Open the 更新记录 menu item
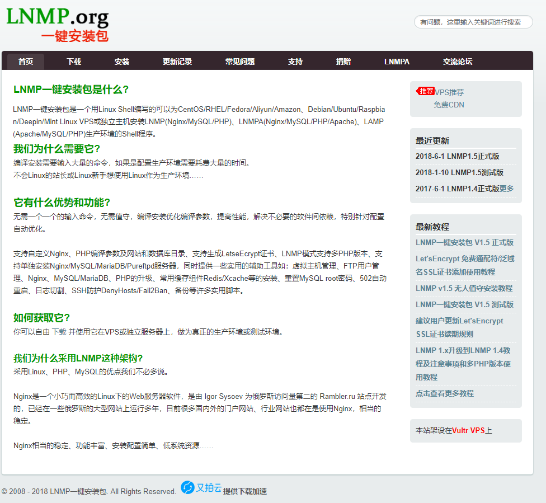This screenshot has height=503, width=546. tap(177, 62)
